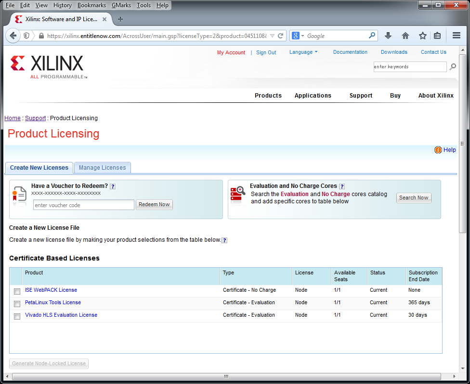Click the horizontal scrollbar thumb
The image size is (470, 384).
[226, 376]
